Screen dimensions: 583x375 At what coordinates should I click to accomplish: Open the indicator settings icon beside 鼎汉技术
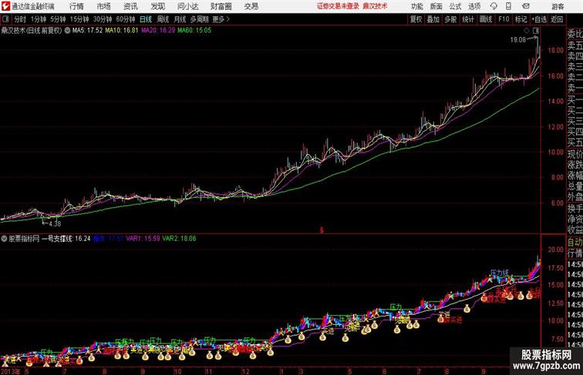tap(67, 31)
